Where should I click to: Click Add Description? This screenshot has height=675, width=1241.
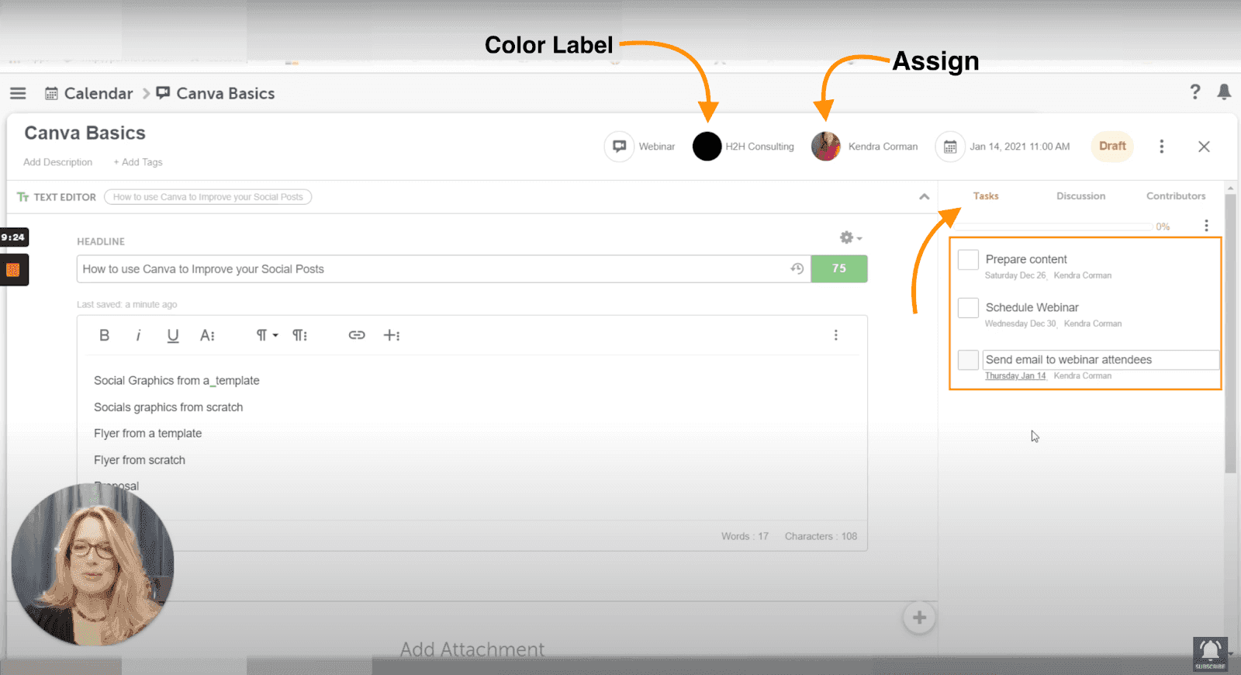point(57,162)
